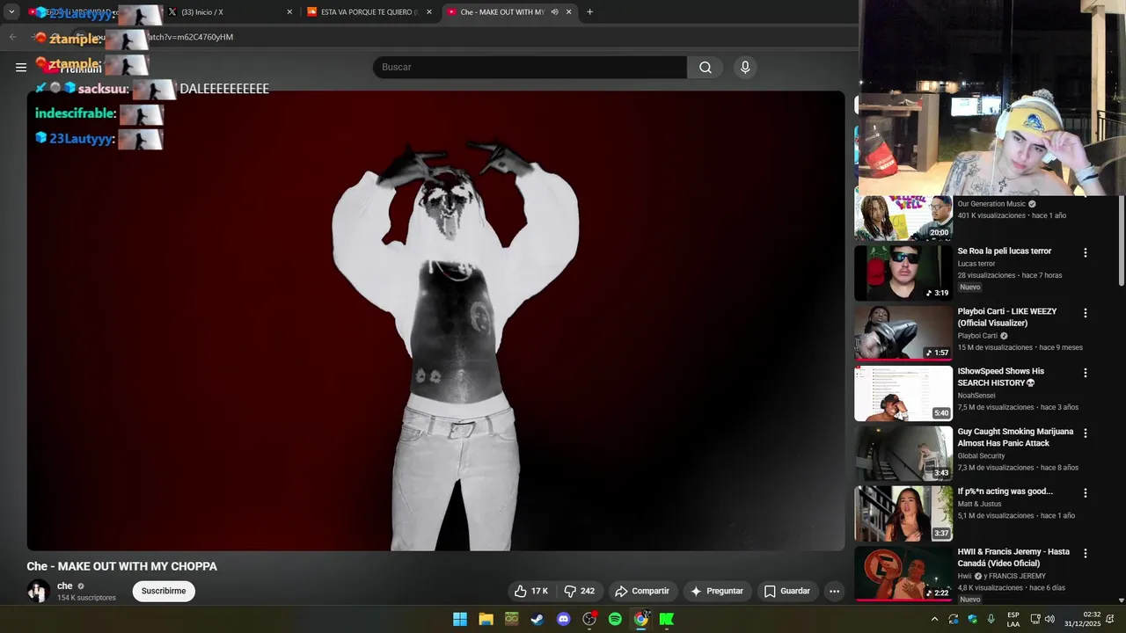Close the ESTA VA PORQUE TE QUIERO tab

pyautogui.click(x=429, y=12)
